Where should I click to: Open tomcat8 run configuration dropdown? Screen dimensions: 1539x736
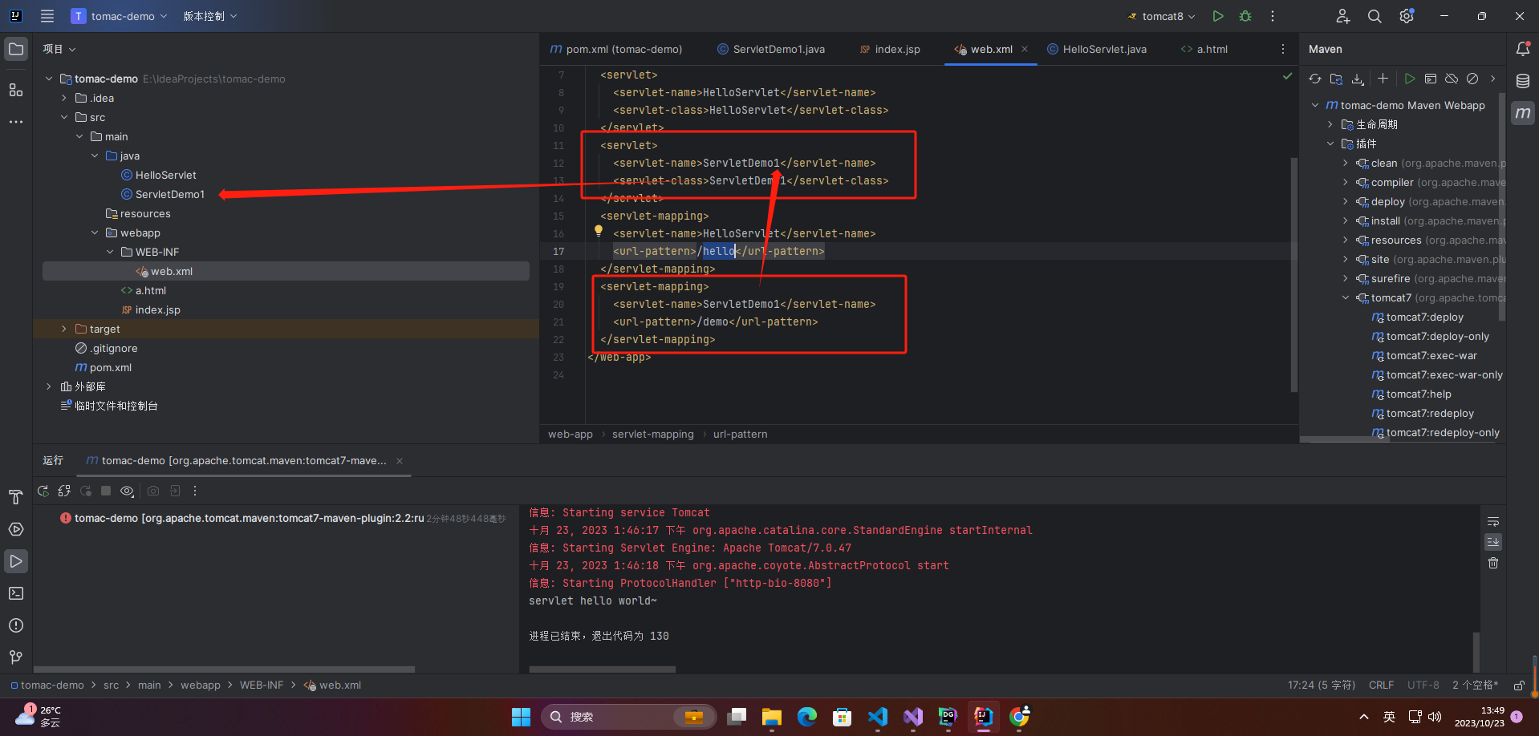(x=1162, y=16)
